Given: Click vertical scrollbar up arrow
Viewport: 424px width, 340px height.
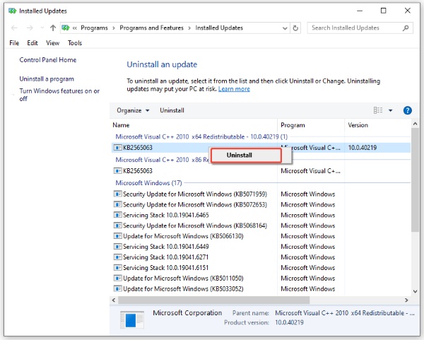Looking at the screenshot, I should (415, 124).
